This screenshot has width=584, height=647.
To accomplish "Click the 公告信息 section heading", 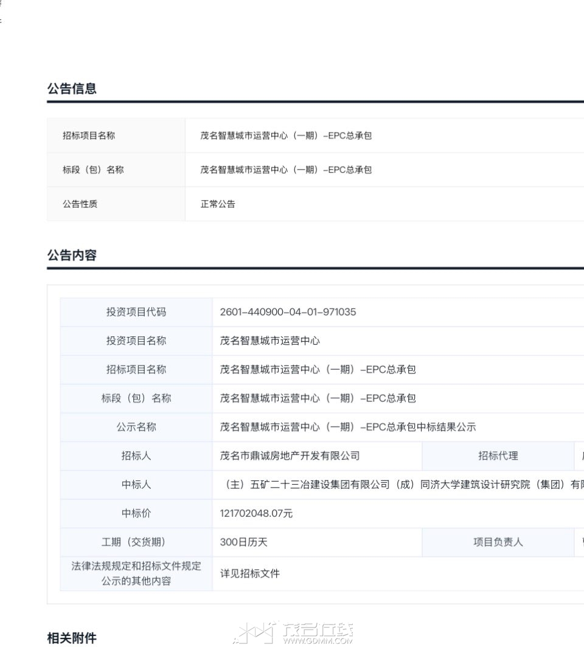I will pyautogui.click(x=72, y=89).
